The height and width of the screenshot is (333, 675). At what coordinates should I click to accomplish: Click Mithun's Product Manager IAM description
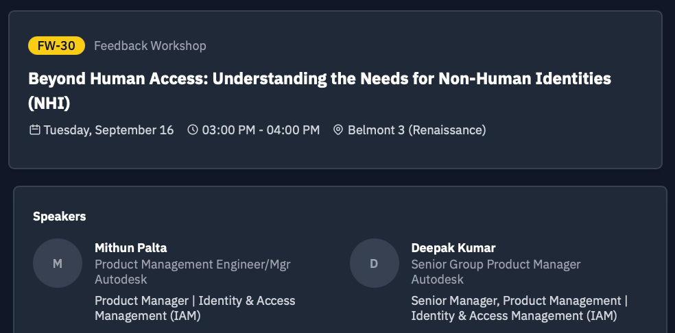click(x=195, y=308)
